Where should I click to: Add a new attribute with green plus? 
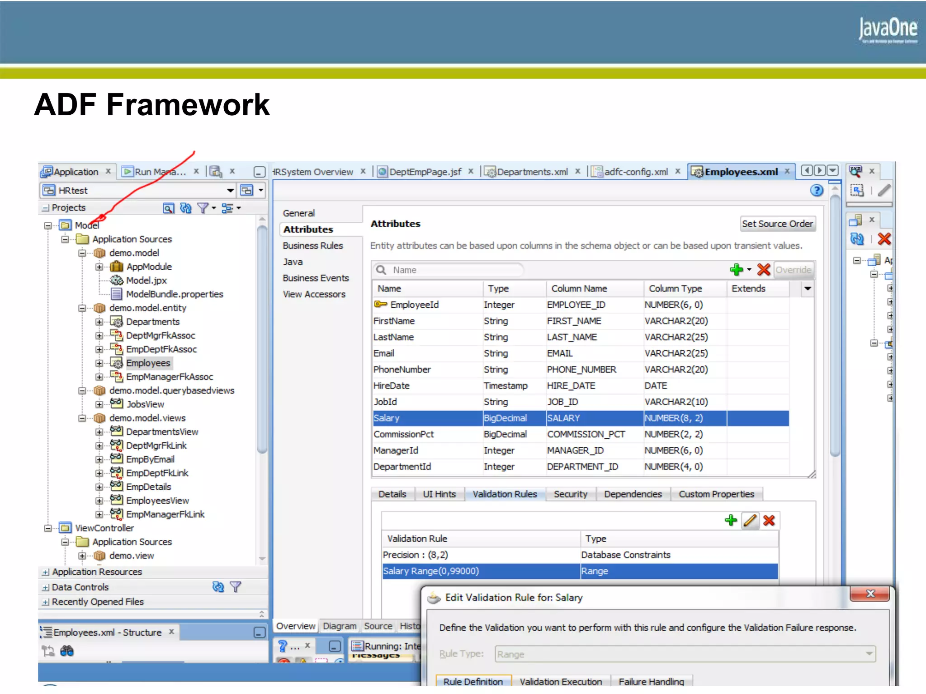(x=736, y=270)
